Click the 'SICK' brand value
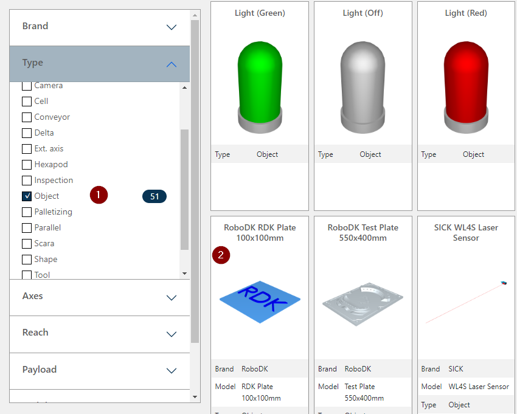517x414 pixels. click(456, 369)
